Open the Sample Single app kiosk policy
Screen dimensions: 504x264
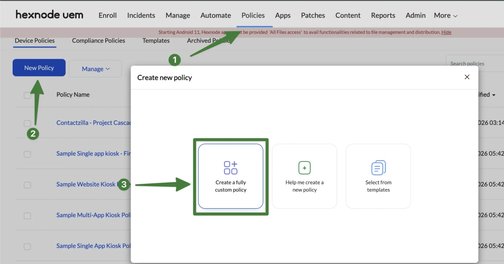[x=93, y=153]
